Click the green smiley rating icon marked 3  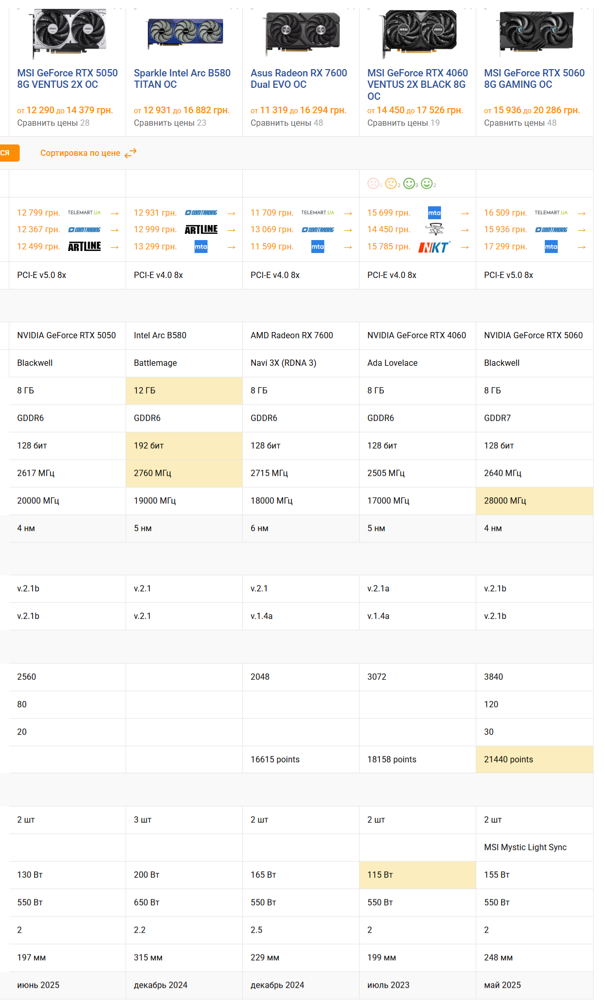(409, 183)
